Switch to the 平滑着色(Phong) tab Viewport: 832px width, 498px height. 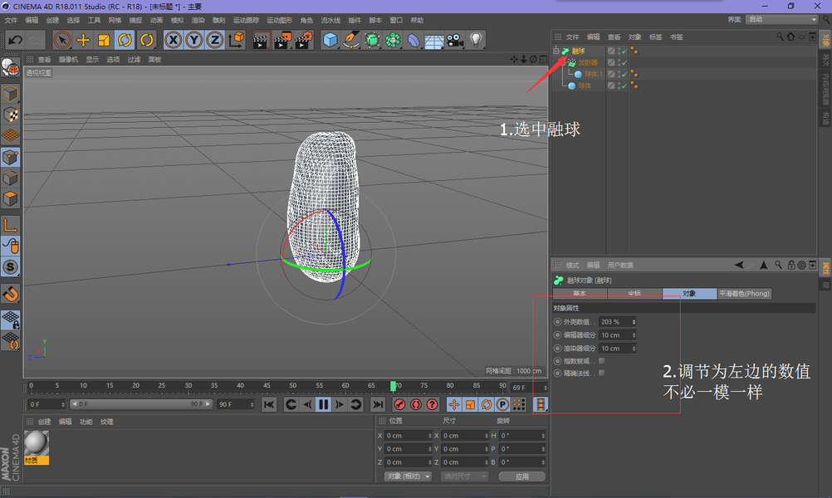pos(744,293)
